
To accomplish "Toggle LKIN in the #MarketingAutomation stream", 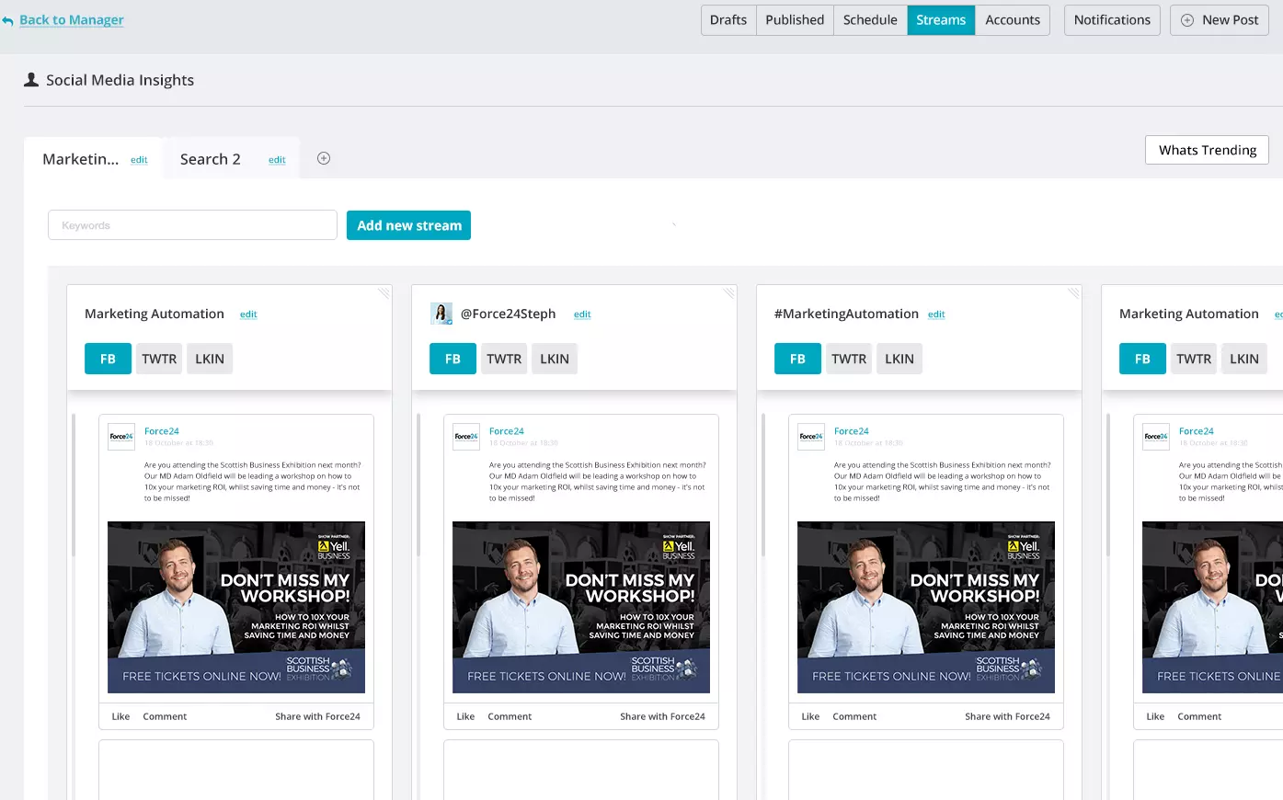I will [x=899, y=359].
